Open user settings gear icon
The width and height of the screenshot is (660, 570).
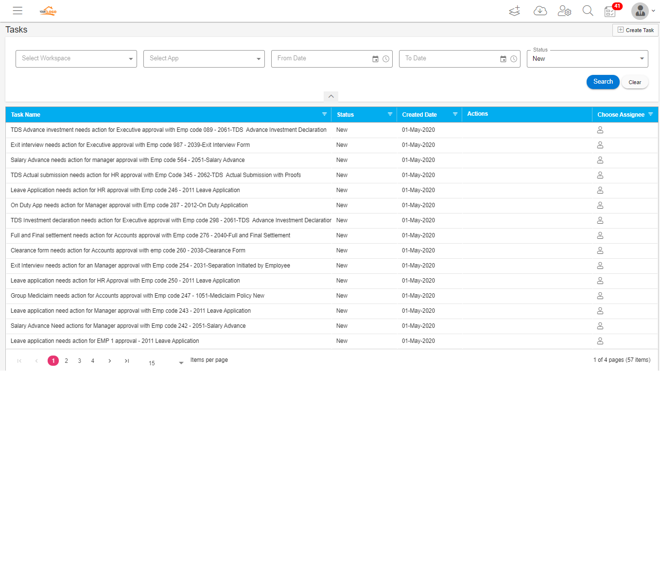coord(564,11)
